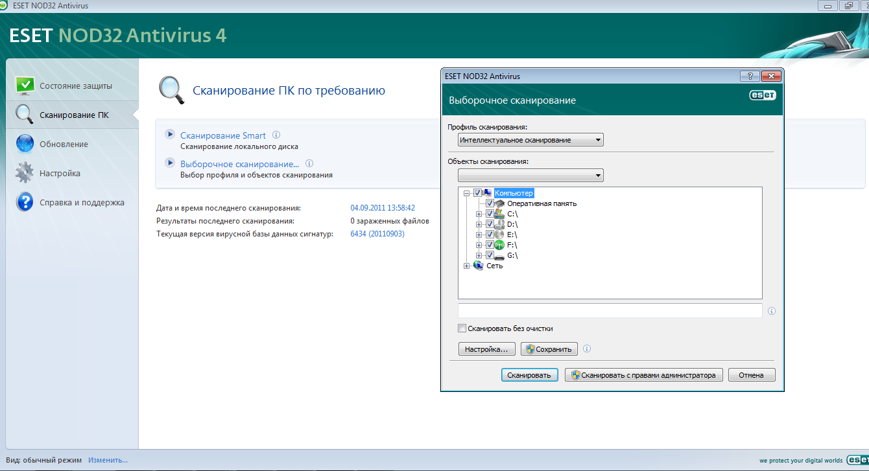Click the RAM chip icon for Оперативная память
Screen dimensions: 869x471
501,203
